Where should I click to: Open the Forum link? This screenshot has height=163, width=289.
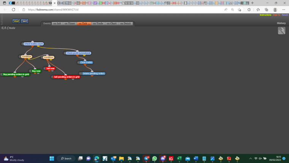point(285,15)
